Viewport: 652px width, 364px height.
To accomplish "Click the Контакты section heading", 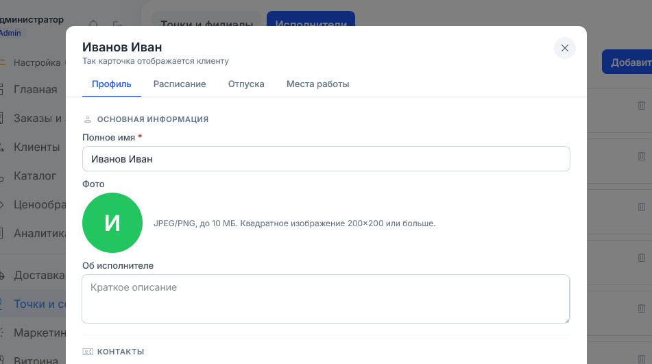I will point(121,352).
